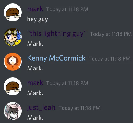Click mark username above the fourth message
Viewport: 133px width, 123px height.
point(35,83)
